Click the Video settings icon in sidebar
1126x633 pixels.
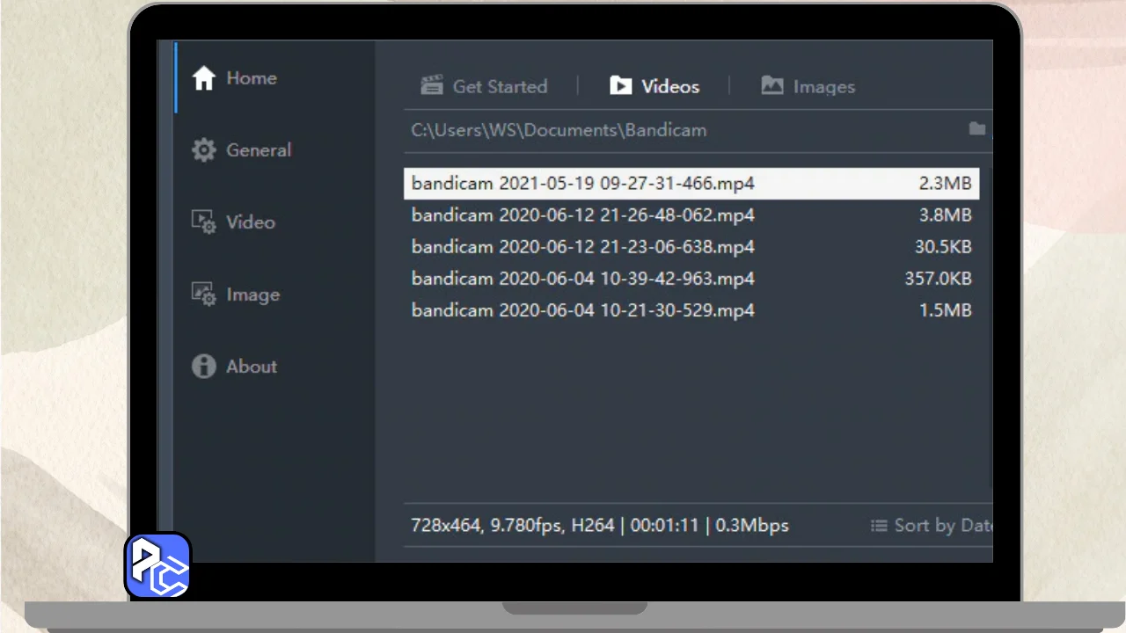pyautogui.click(x=204, y=222)
